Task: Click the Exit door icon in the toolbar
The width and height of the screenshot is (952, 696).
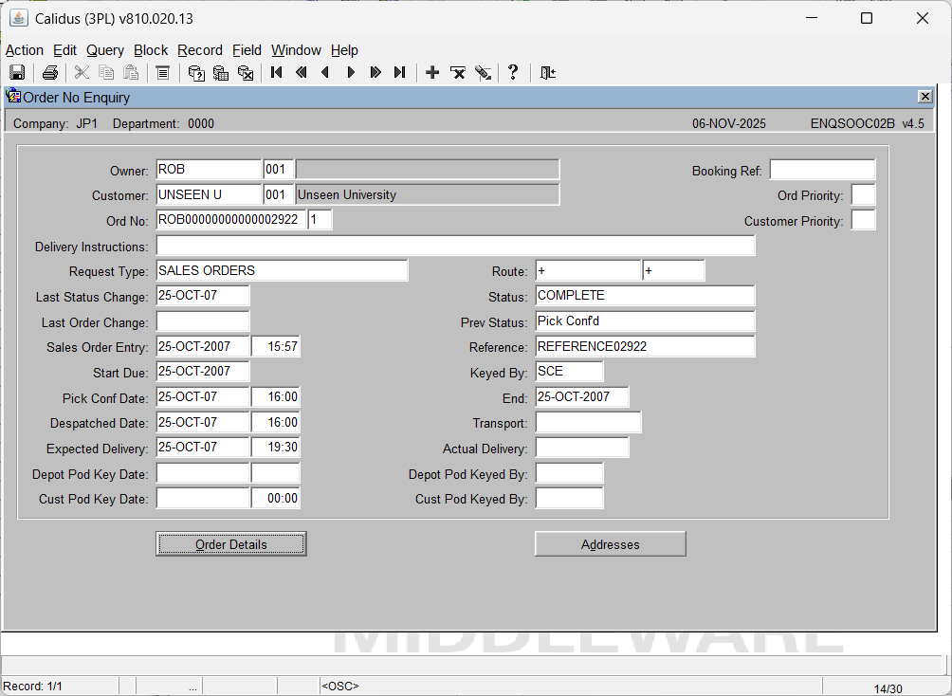Action: pos(547,73)
